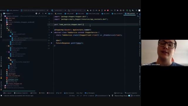Select Scratches and Consoles node
Screen dimensions: 188x106
(x=14, y=88)
